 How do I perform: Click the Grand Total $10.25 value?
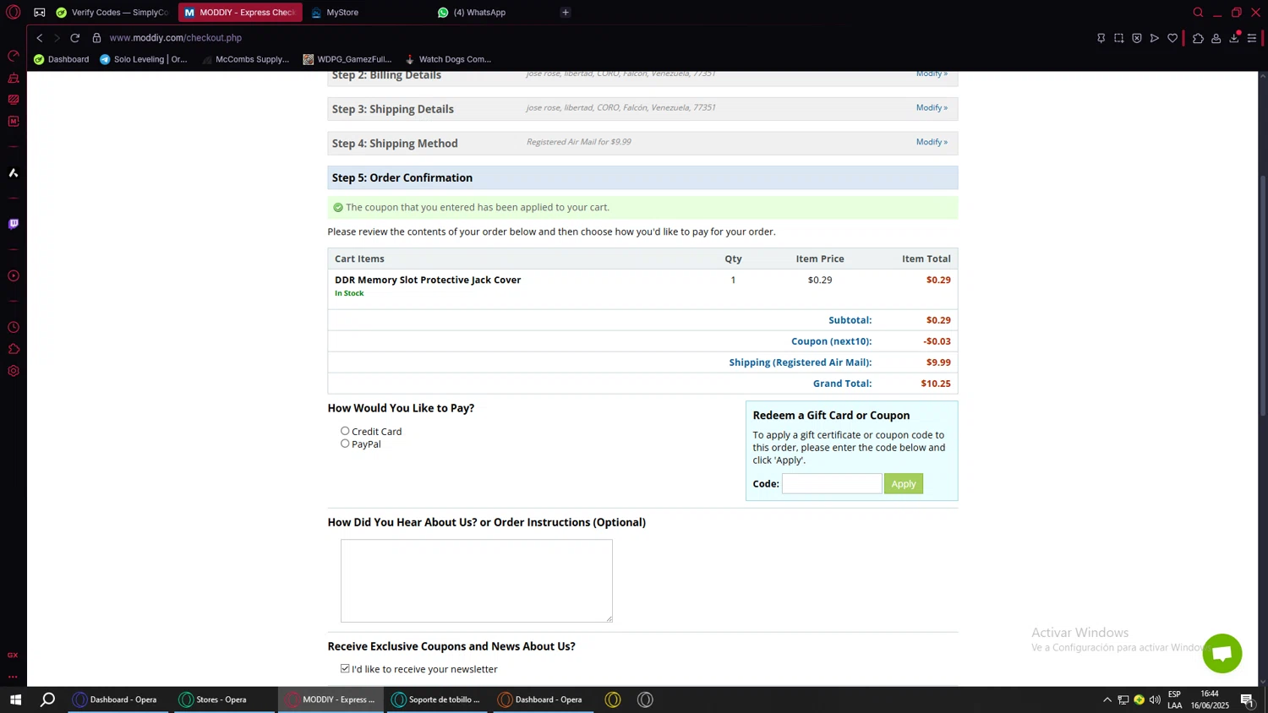pos(936,384)
